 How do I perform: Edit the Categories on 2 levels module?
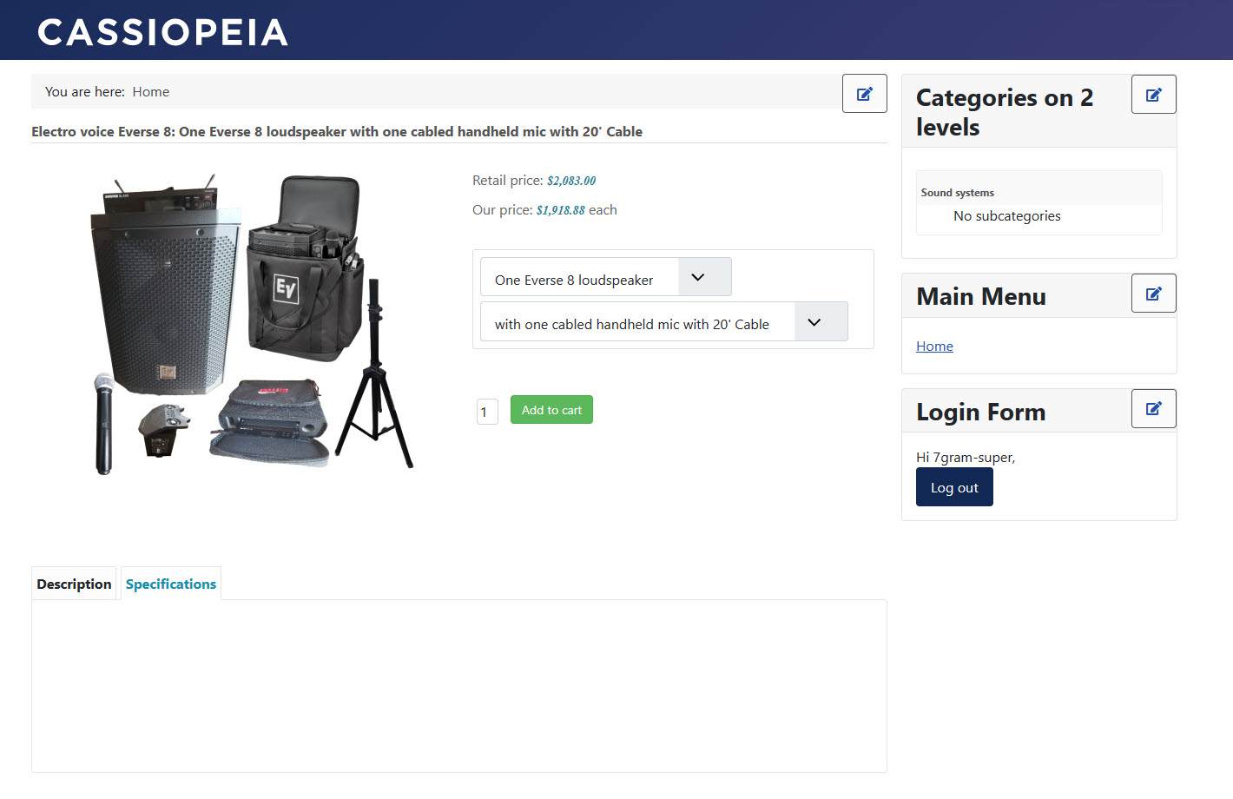click(1153, 95)
